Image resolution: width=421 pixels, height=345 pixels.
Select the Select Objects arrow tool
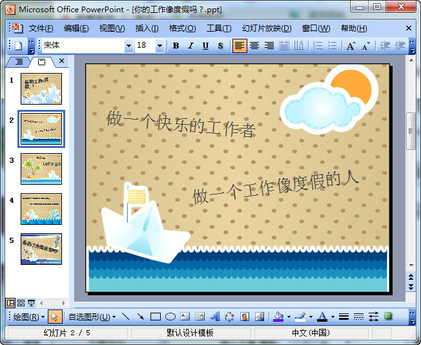click(55, 317)
